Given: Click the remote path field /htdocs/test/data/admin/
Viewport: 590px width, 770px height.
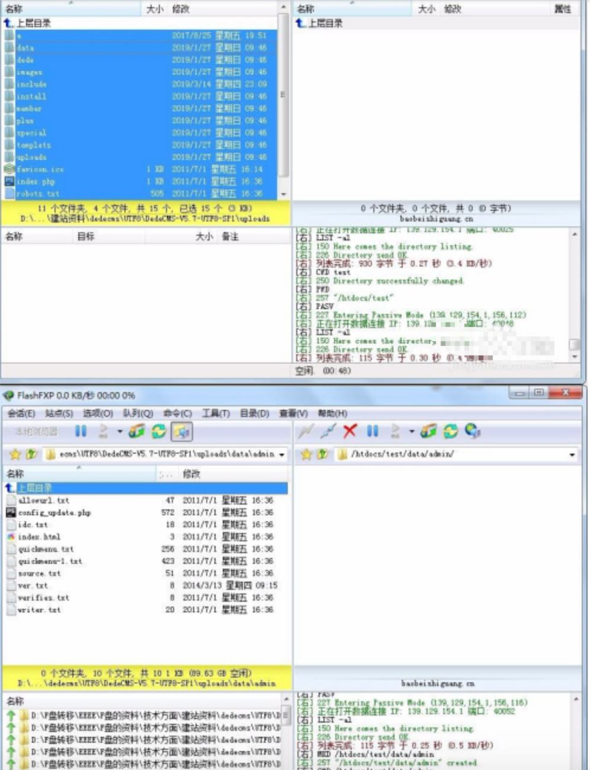Looking at the screenshot, I should coord(450,454).
